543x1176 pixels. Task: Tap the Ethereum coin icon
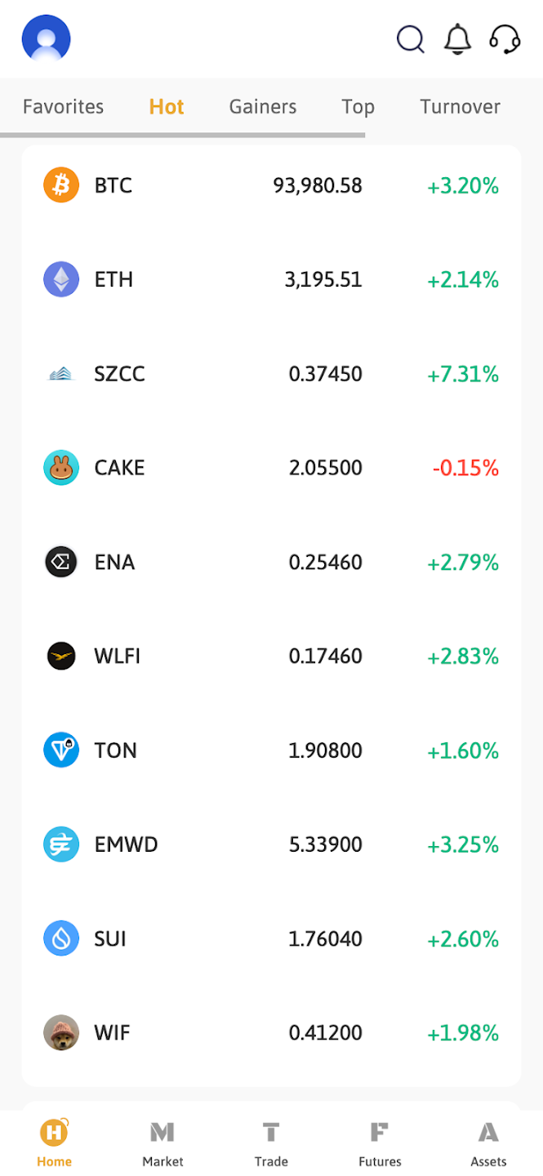(61, 279)
